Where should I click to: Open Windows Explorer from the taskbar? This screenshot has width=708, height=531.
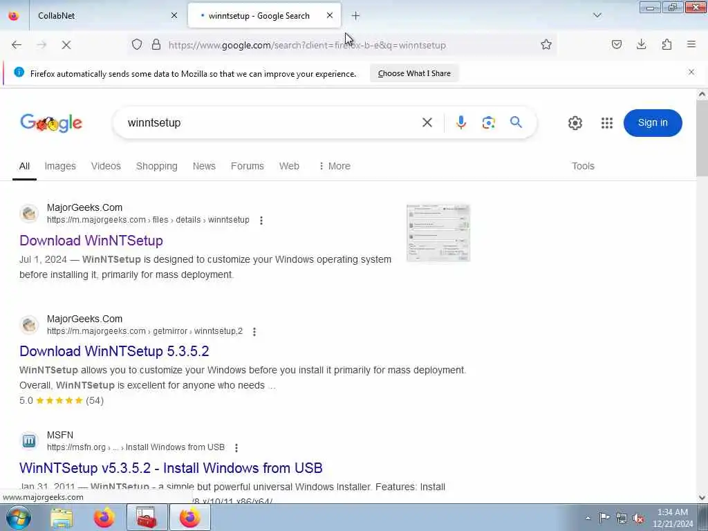tap(62, 518)
